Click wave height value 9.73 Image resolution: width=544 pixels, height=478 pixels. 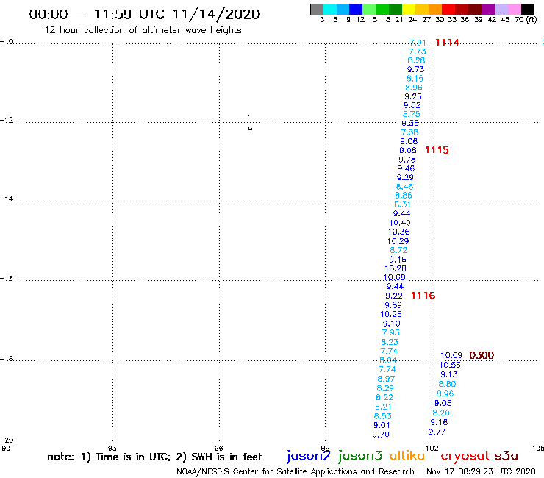click(x=415, y=69)
